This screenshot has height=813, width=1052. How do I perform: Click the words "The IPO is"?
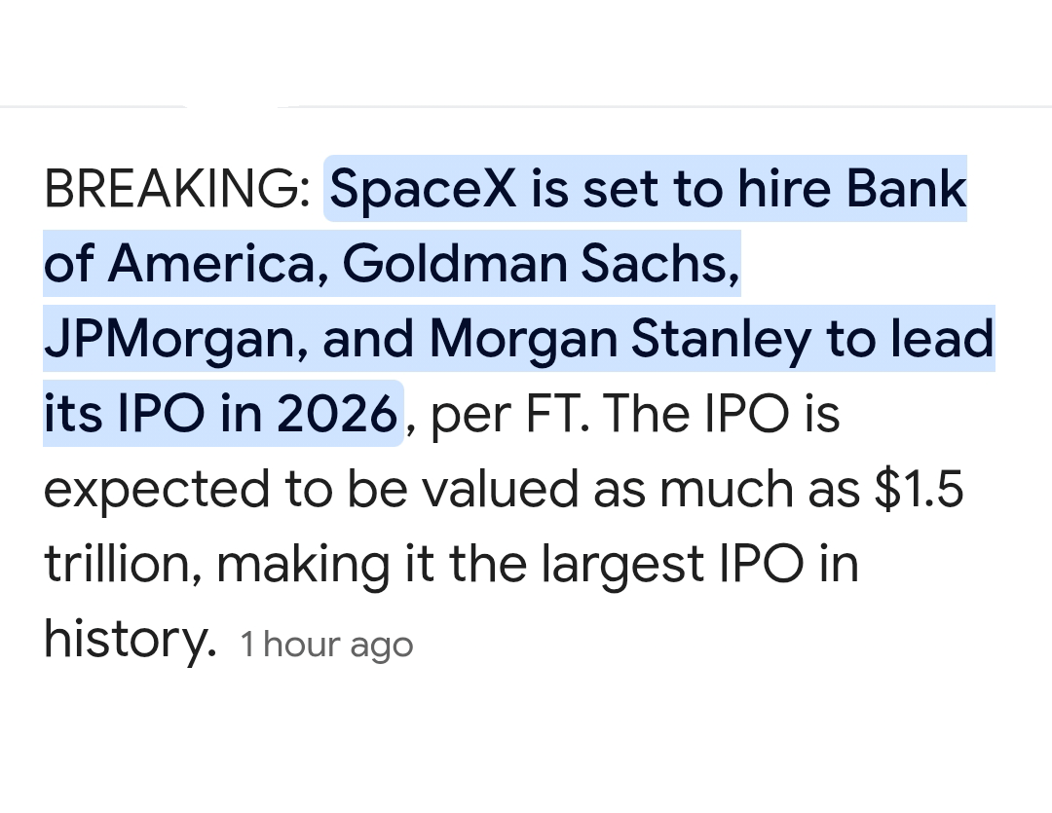click(x=721, y=415)
